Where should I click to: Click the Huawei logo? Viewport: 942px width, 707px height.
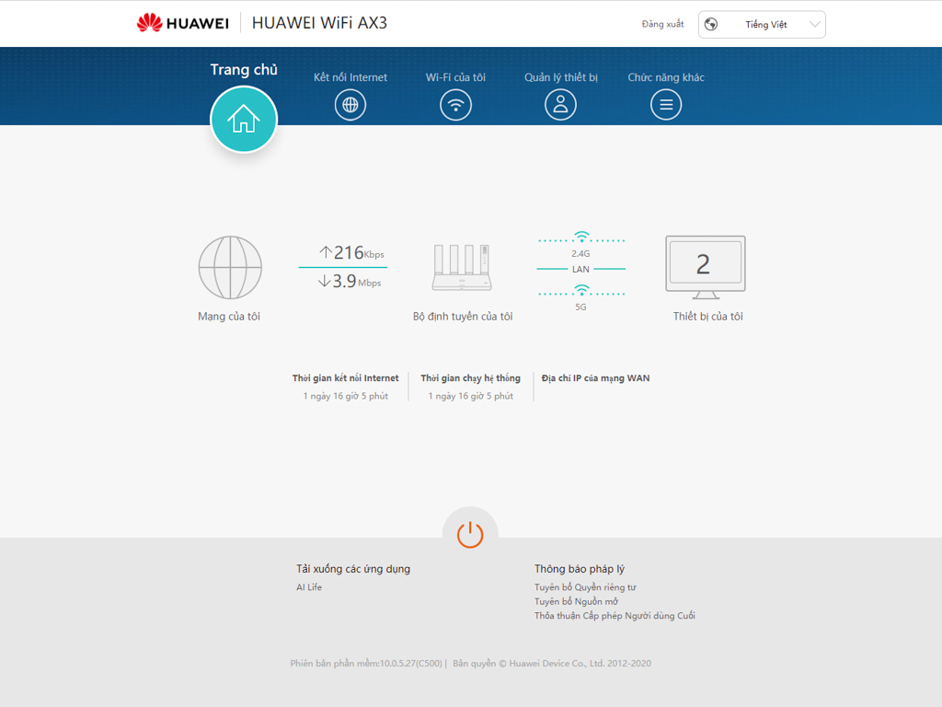pos(183,23)
